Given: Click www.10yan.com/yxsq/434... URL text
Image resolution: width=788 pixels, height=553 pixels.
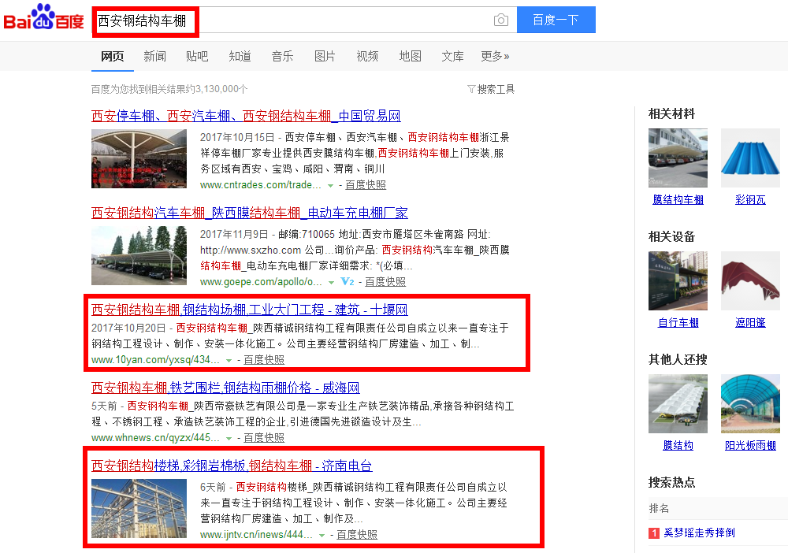Looking at the screenshot, I should coord(155,360).
